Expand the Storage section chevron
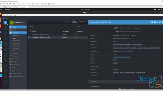Screen dimensions: 163x91 coord(25,62)
